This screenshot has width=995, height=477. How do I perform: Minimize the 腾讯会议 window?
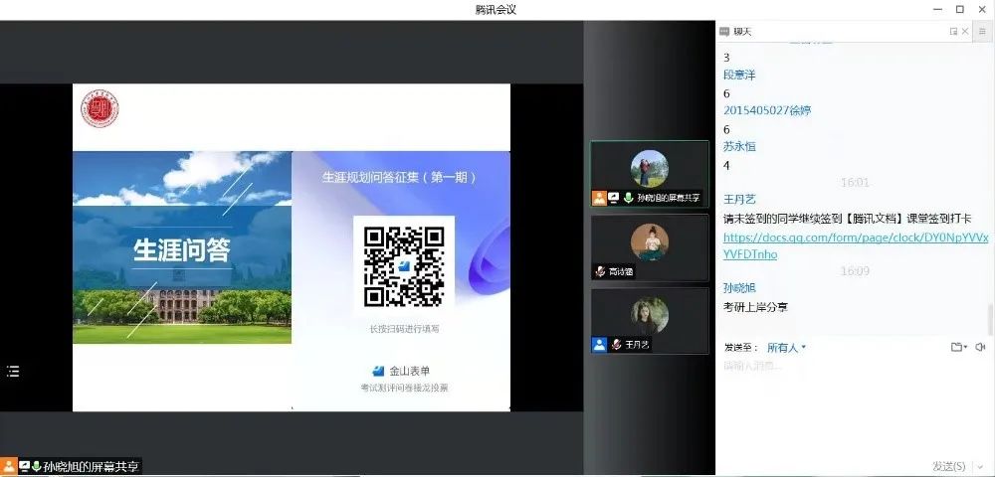coord(938,10)
